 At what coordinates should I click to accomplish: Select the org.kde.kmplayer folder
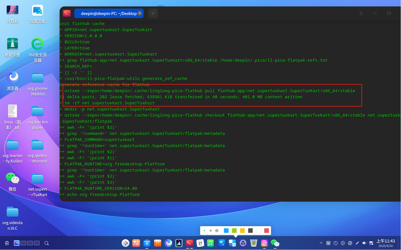click(38, 117)
